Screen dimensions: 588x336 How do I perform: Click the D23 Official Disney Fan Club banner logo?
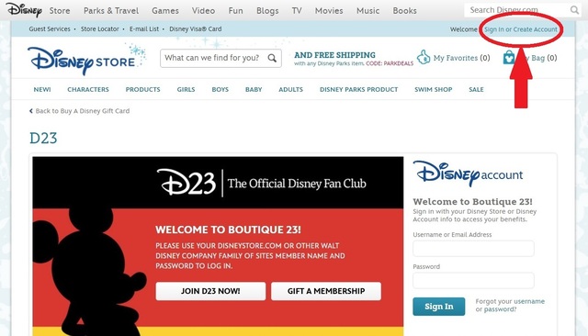pyautogui.click(x=261, y=183)
